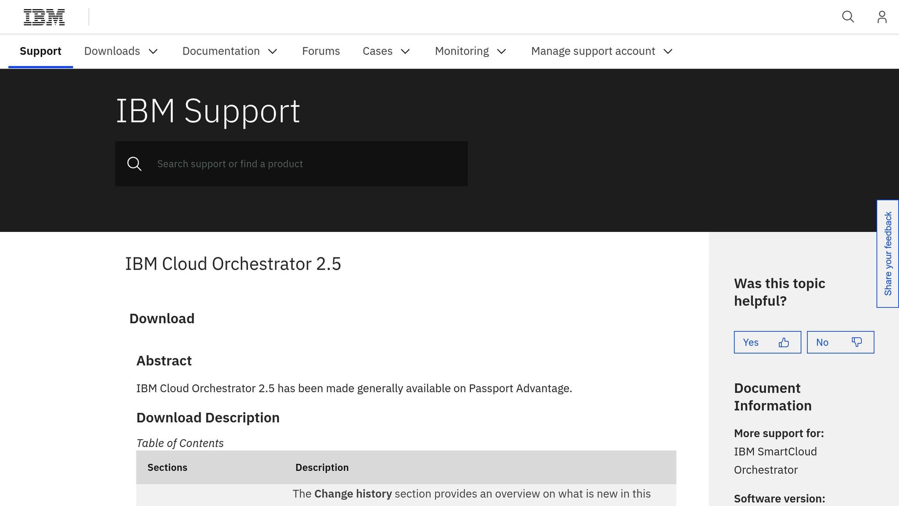This screenshot has height=506, width=899.
Task: Click the Software version label
Action: [x=780, y=499]
